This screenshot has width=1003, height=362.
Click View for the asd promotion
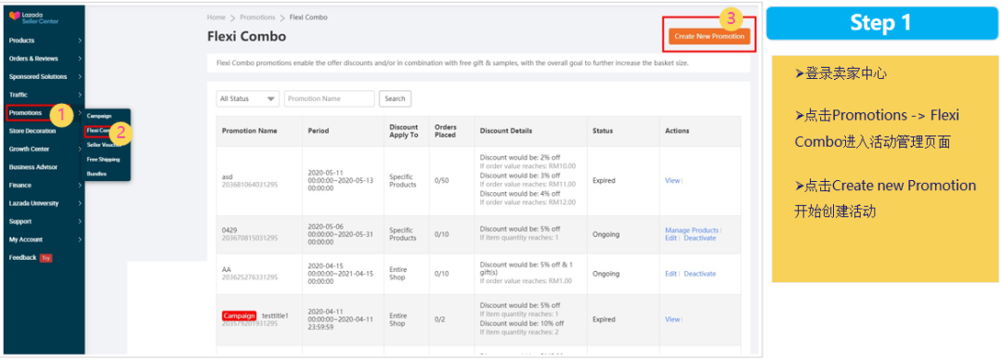tap(672, 181)
